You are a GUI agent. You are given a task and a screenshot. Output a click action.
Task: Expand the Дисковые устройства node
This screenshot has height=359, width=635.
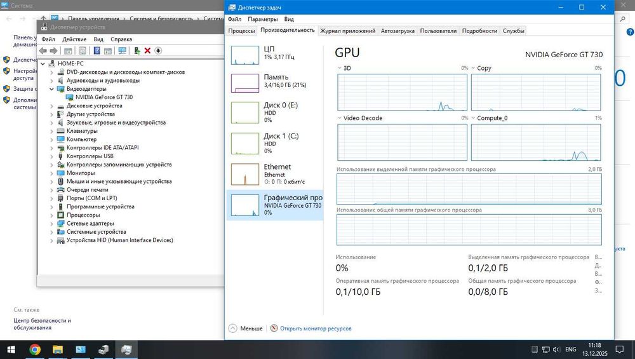51,105
